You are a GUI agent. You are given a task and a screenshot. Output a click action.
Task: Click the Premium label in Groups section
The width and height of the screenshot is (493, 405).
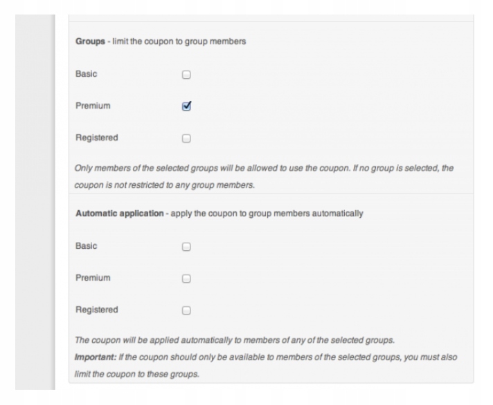click(92, 106)
